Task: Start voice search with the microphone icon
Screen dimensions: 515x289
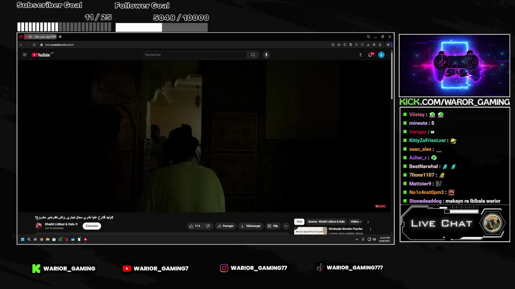Action: 266,55
